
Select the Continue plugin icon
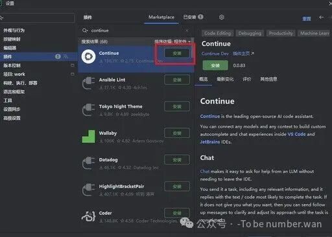point(88,56)
